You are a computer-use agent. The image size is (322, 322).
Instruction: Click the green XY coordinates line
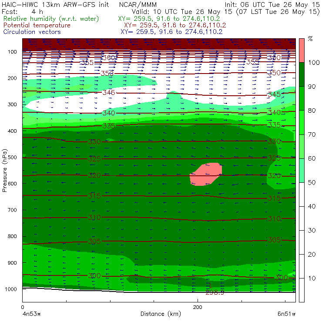169,19
